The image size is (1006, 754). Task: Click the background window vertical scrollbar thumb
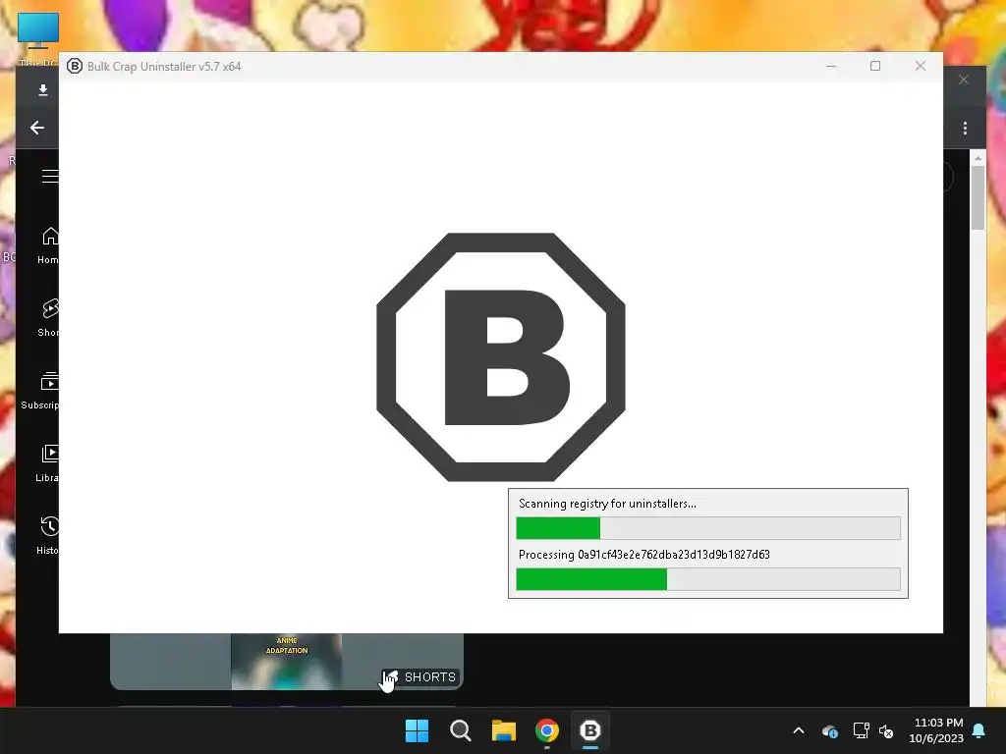click(x=978, y=197)
